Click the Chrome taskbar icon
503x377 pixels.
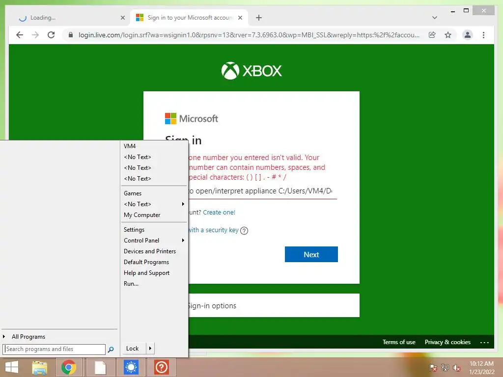(x=69, y=367)
